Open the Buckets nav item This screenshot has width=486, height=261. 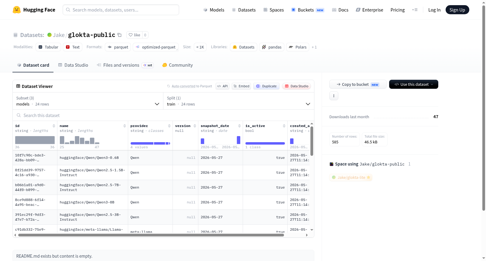click(x=307, y=10)
